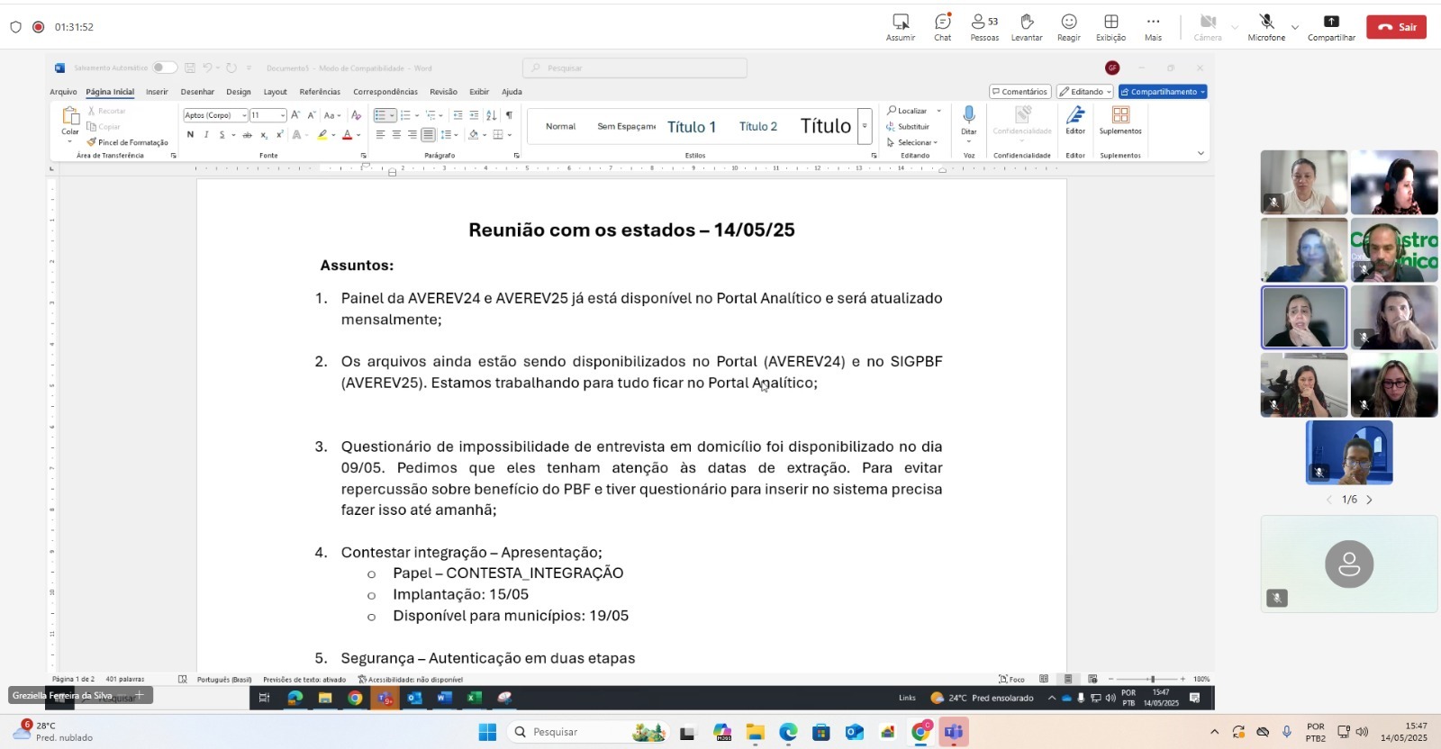This screenshot has height=749, width=1441.
Task: Show the Pessoas participants list
Action: [984, 26]
